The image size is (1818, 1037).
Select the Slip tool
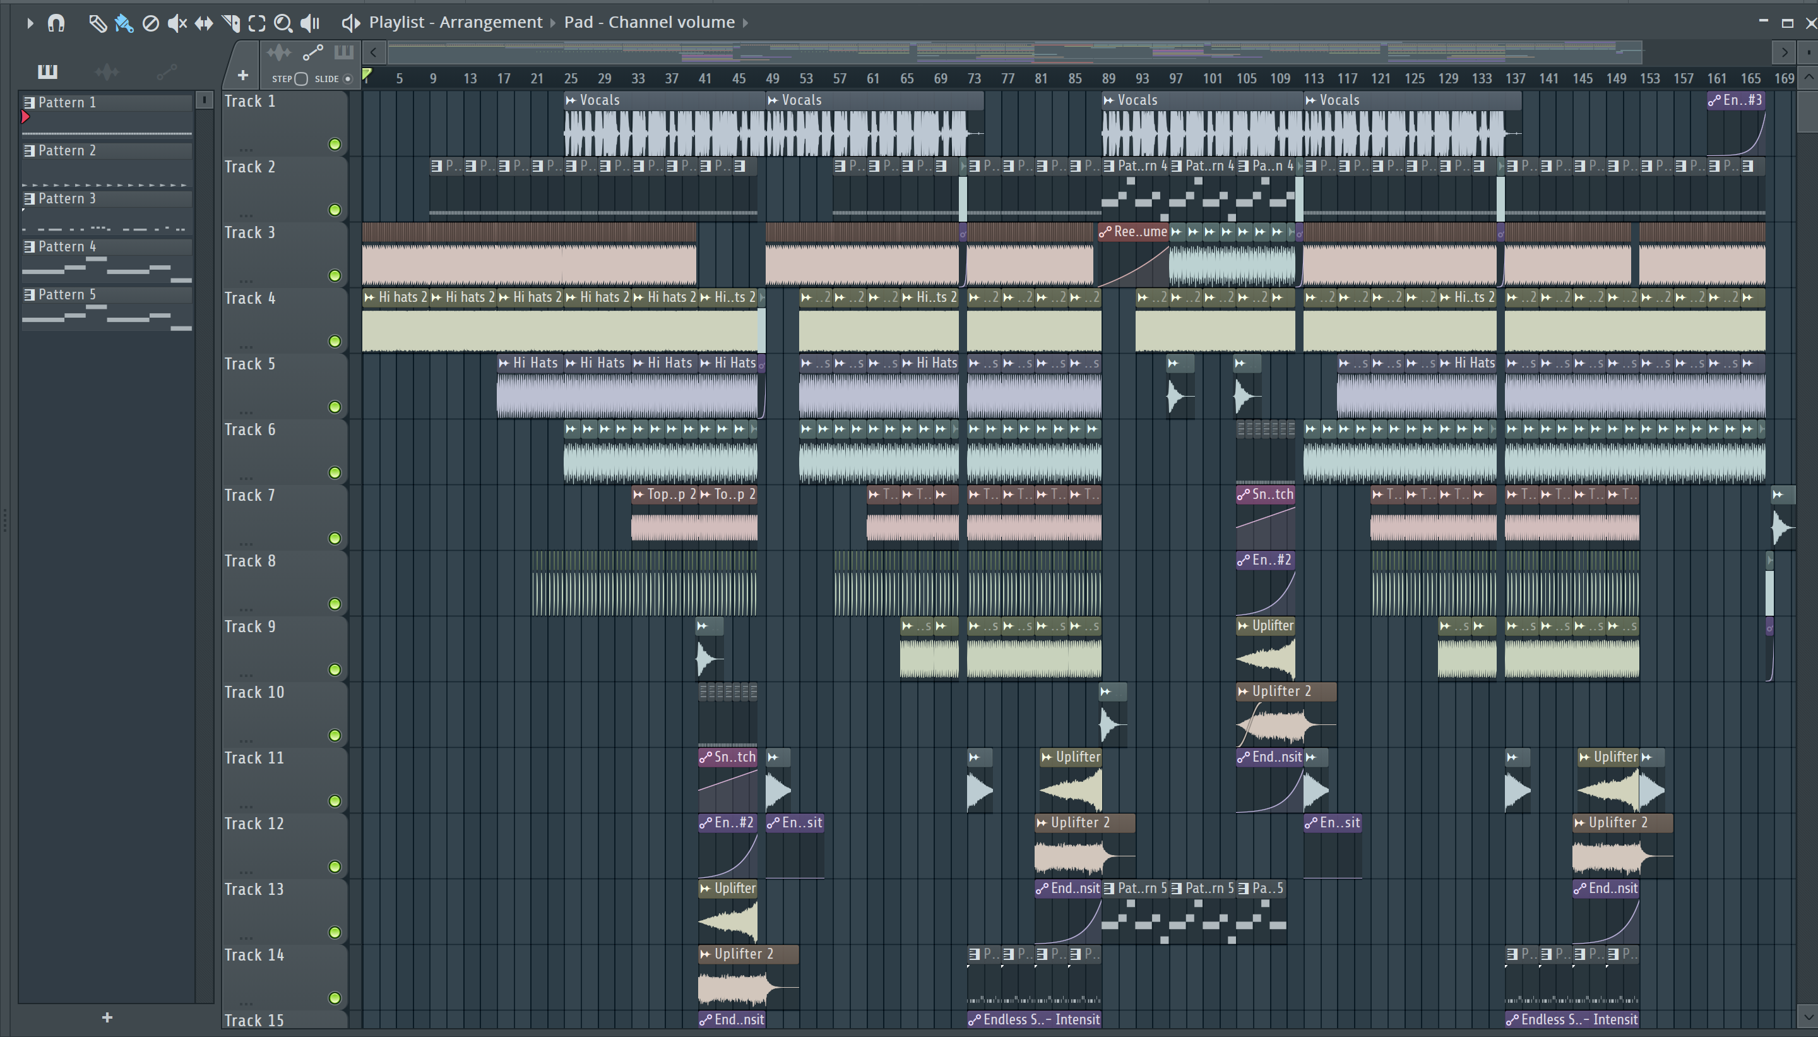(204, 23)
